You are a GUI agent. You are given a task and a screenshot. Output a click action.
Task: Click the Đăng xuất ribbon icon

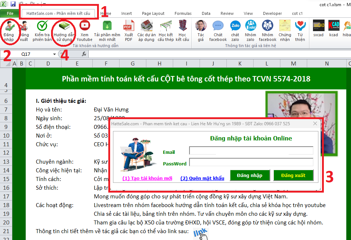point(24,31)
